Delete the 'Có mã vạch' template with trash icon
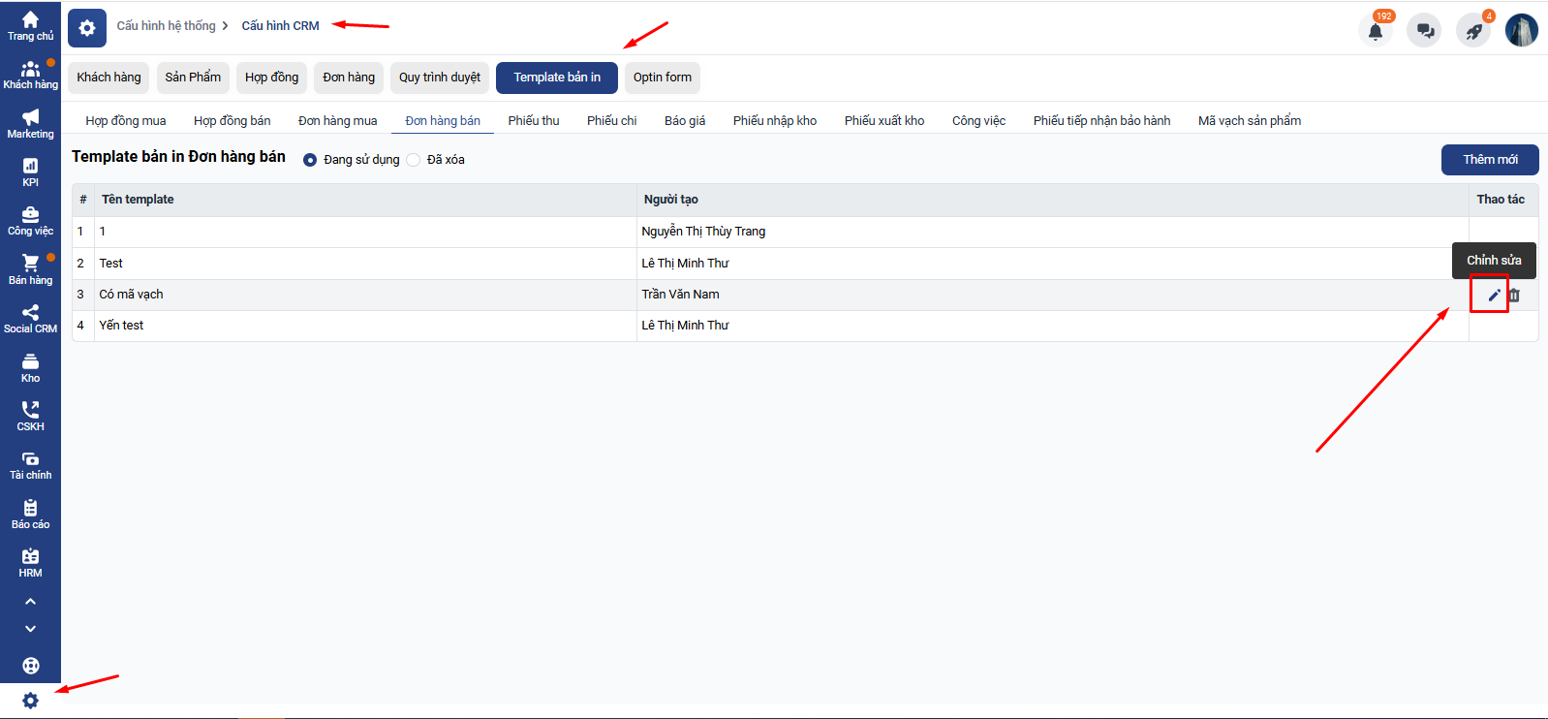The height and width of the screenshot is (719, 1548). pyautogui.click(x=1514, y=296)
